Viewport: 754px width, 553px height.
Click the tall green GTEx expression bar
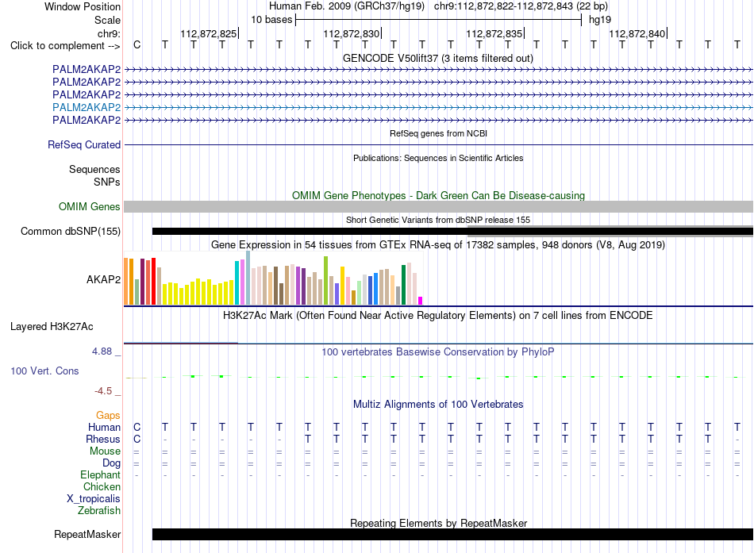326,280
